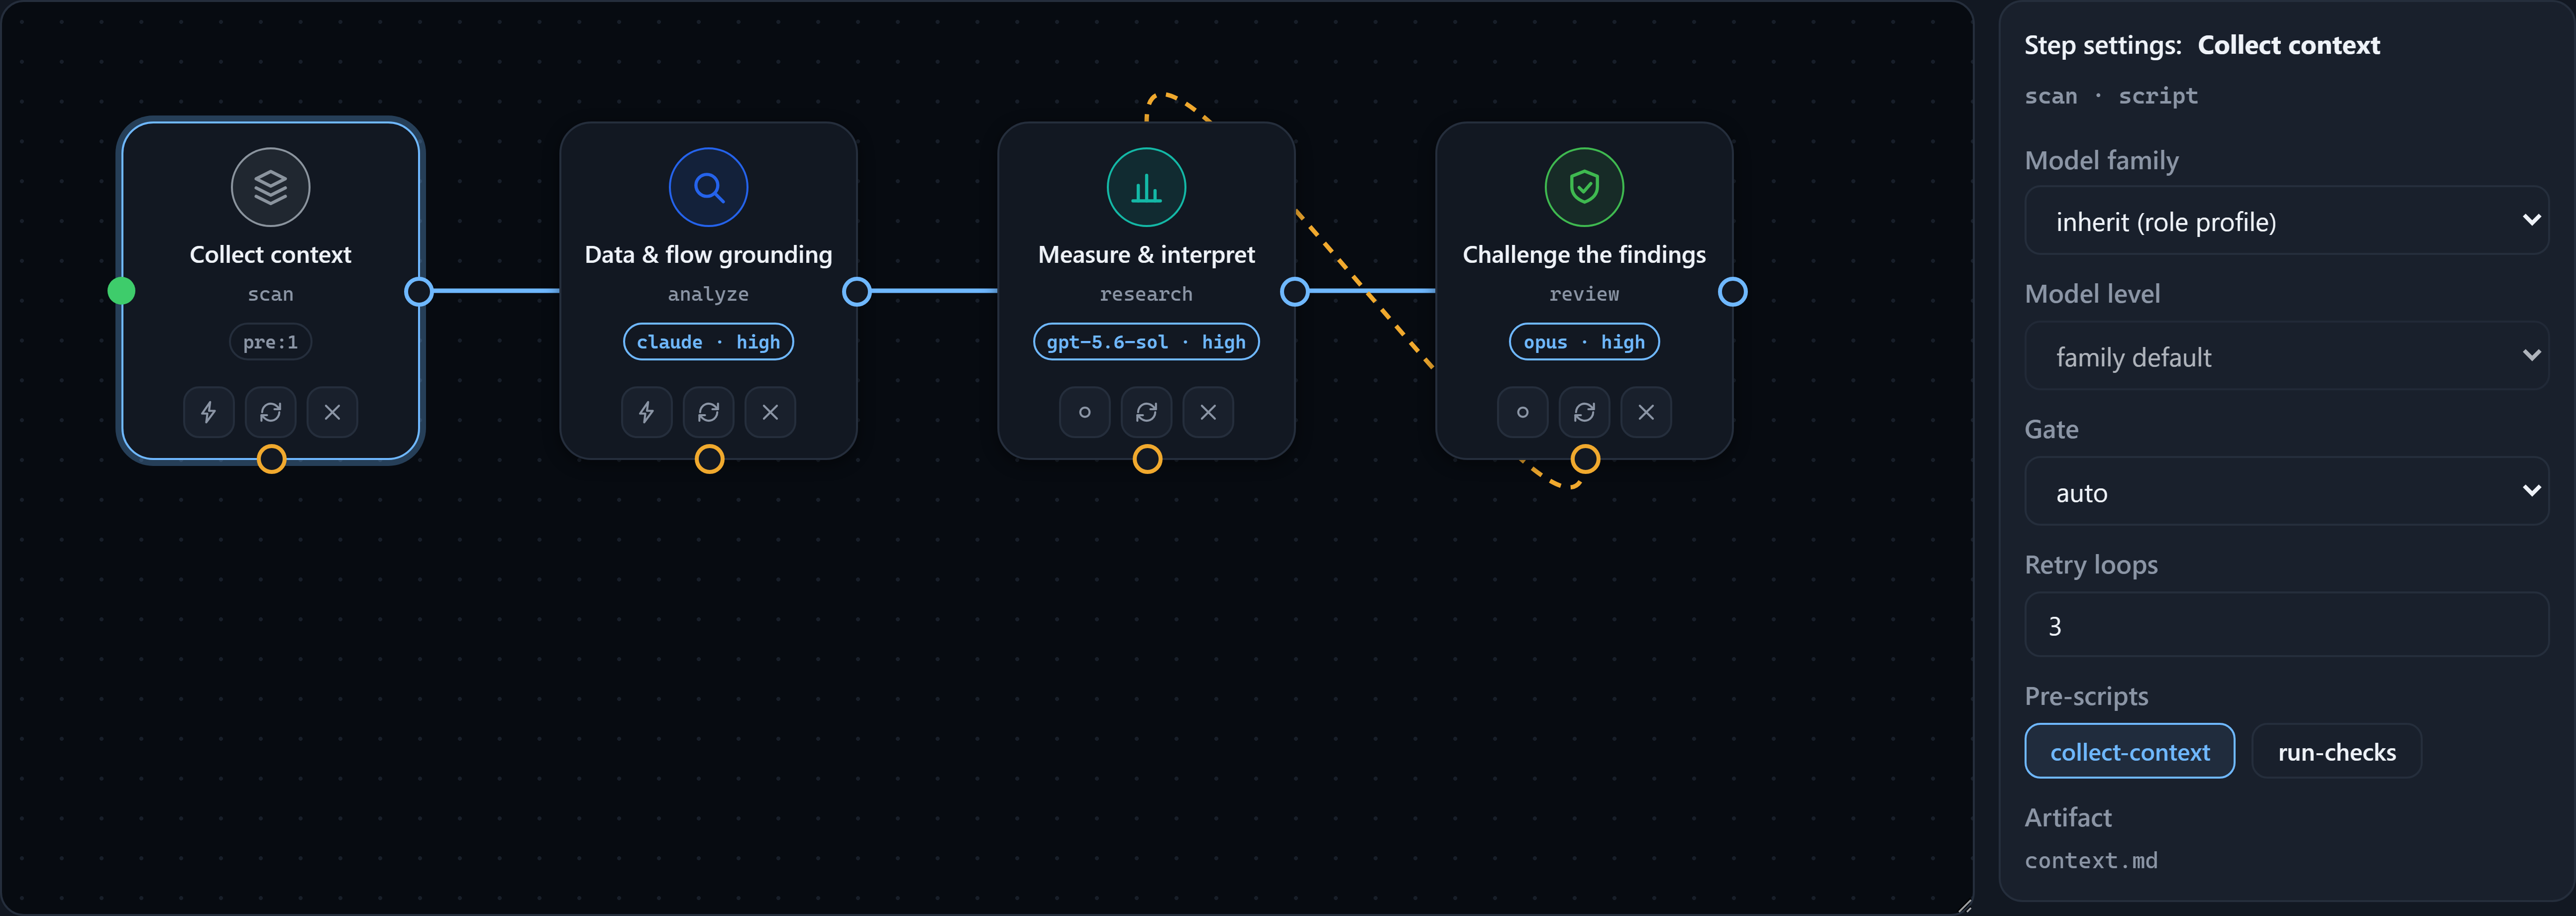
Task: Click the blue output port of Challenge the findings
Action: [1733, 292]
